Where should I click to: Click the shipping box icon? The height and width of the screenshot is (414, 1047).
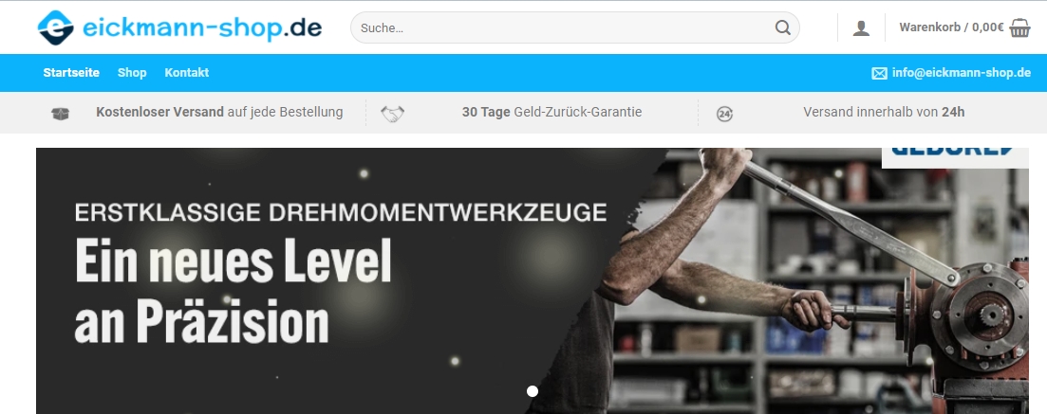tap(60, 114)
